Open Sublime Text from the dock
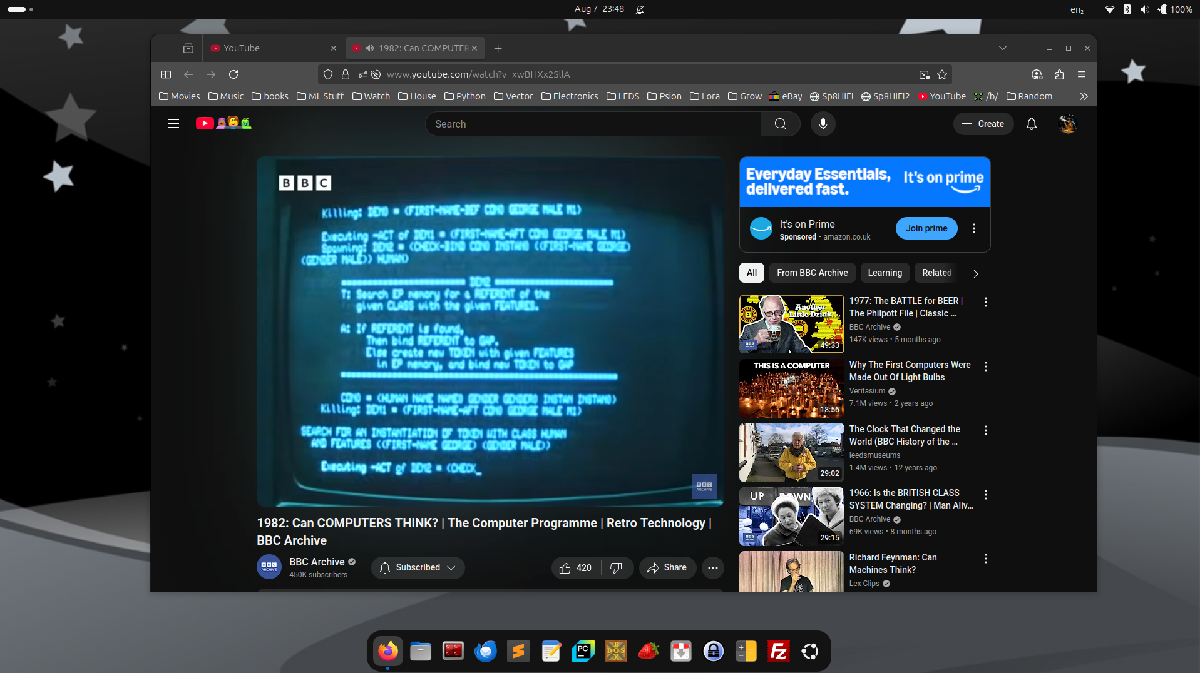 [x=518, y=651]
